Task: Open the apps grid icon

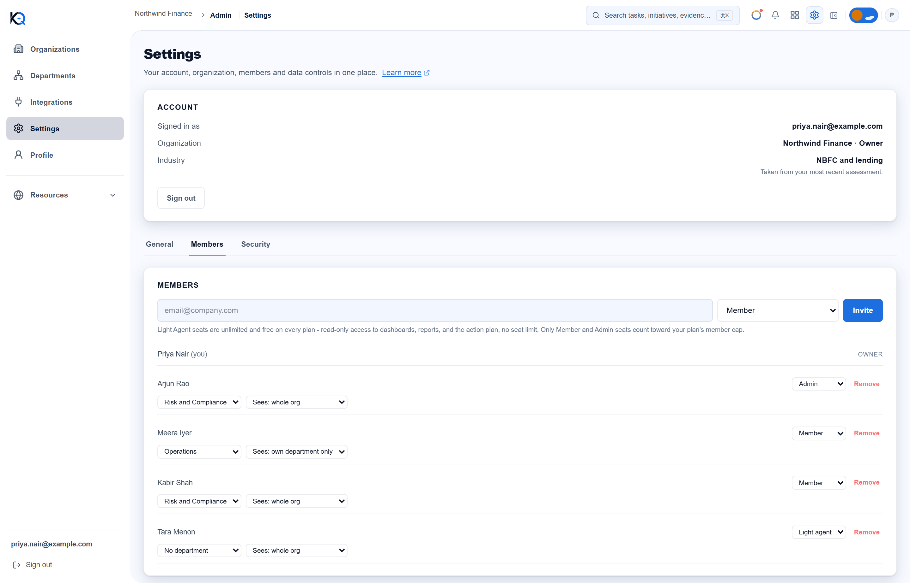Action: (x=795, y=15)
